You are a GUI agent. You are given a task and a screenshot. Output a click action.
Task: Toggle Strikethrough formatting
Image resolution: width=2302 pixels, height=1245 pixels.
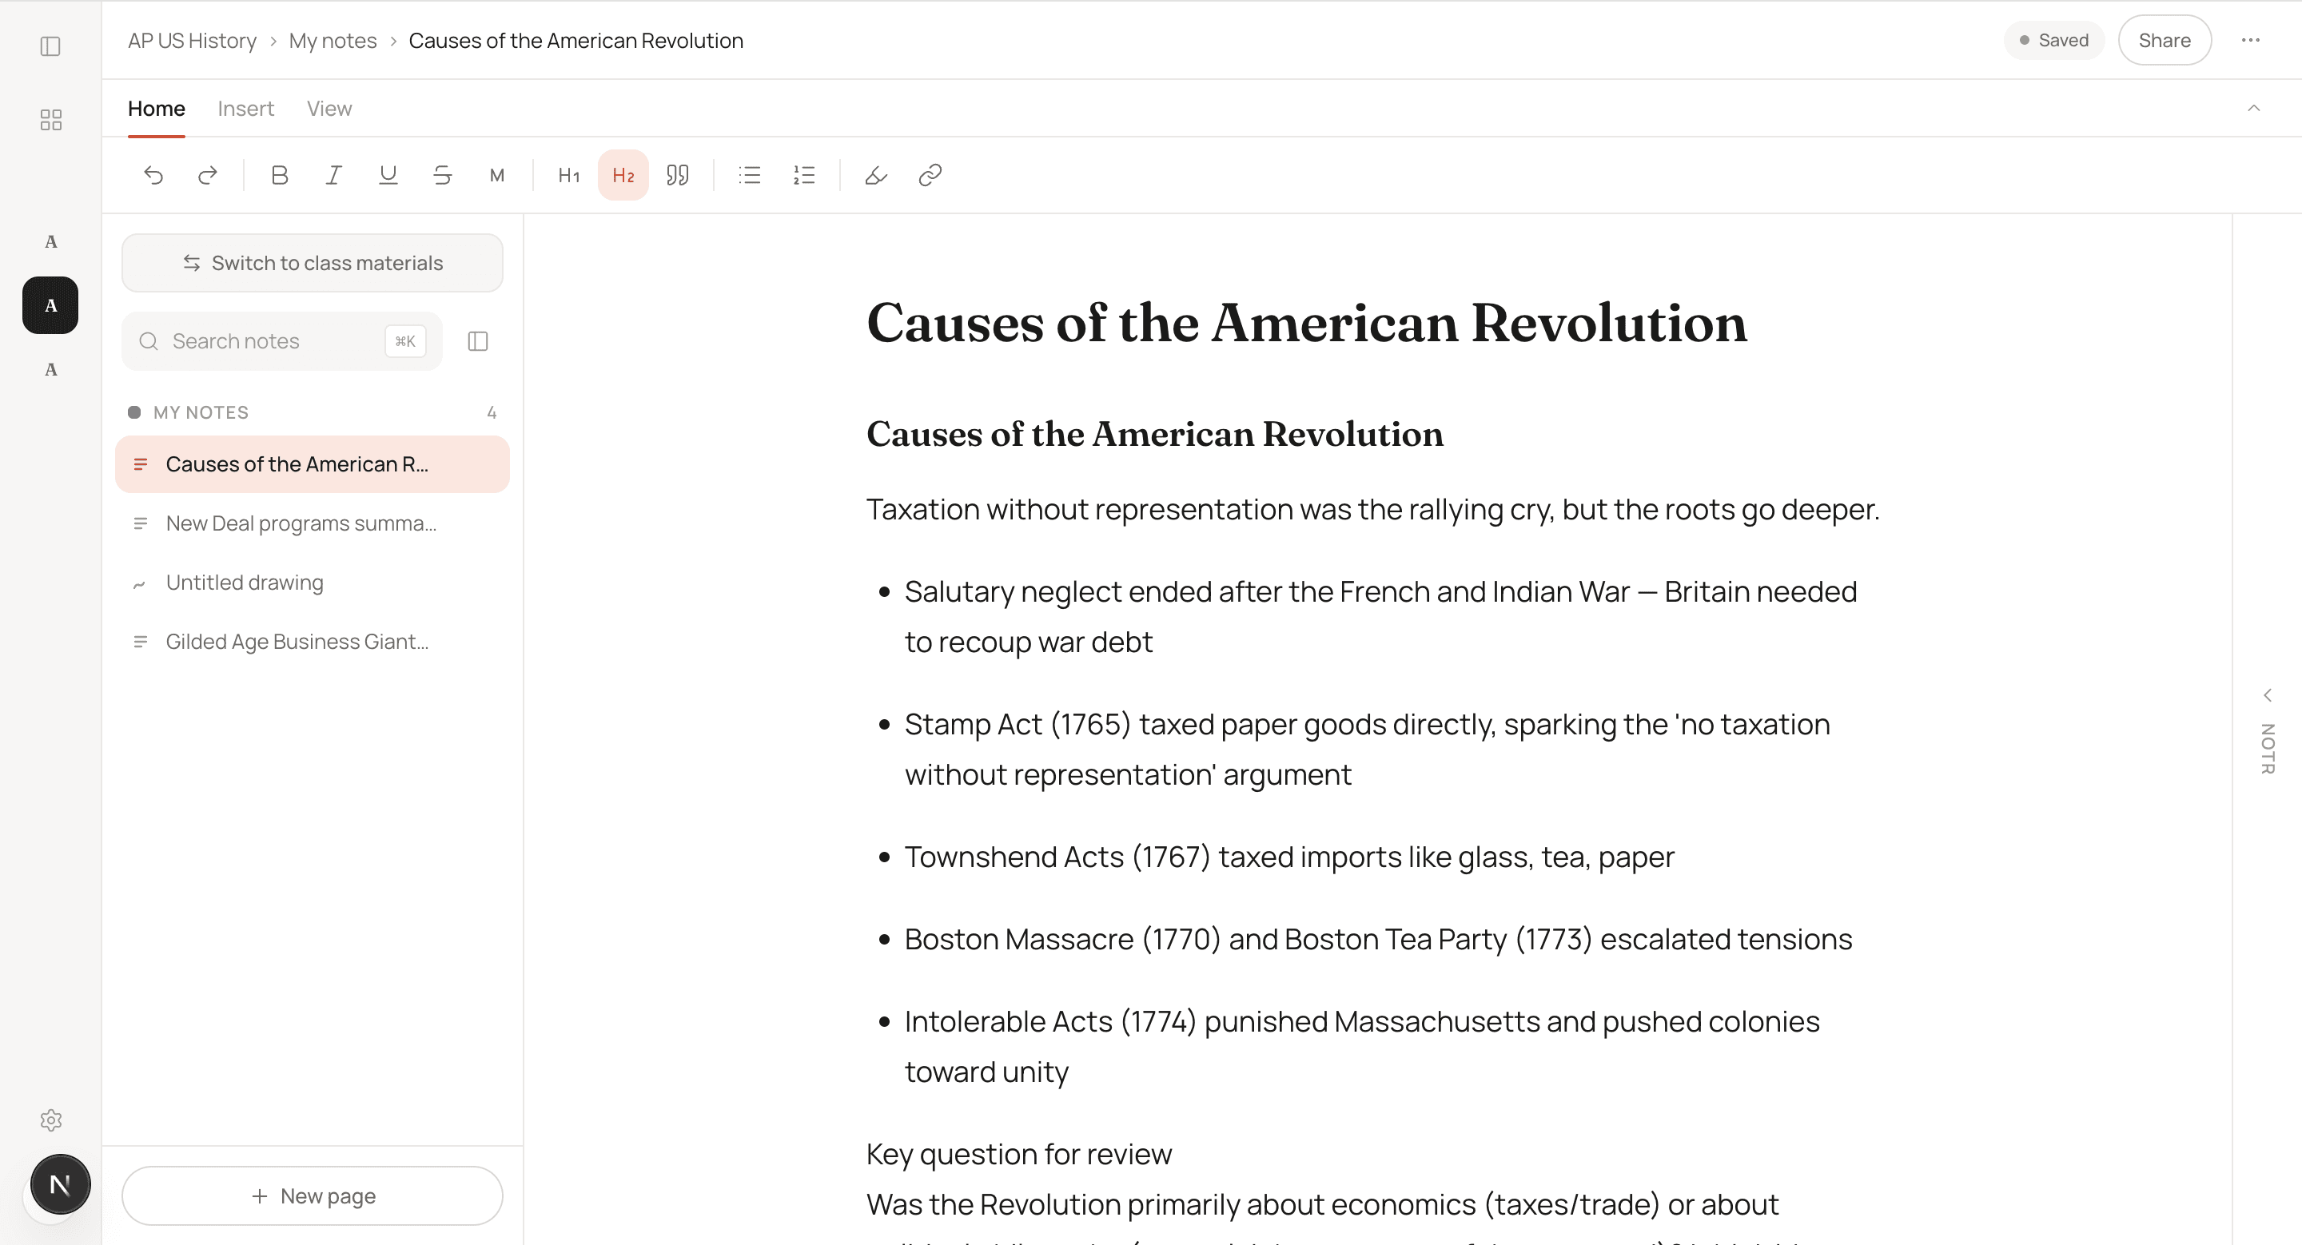click(442, 175)
